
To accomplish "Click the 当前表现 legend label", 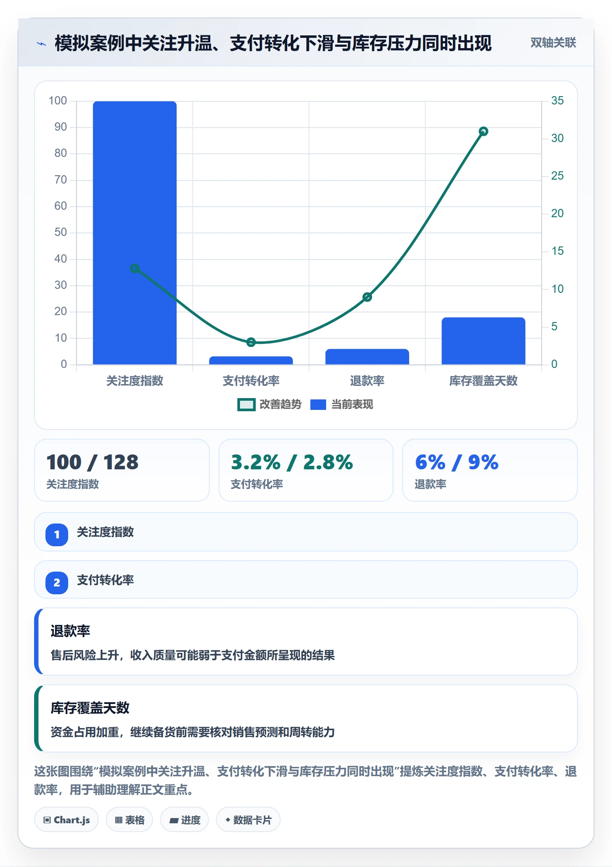I will 352,405.
